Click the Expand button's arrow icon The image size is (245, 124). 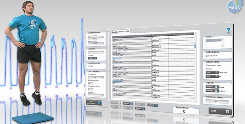click(157, 105)
